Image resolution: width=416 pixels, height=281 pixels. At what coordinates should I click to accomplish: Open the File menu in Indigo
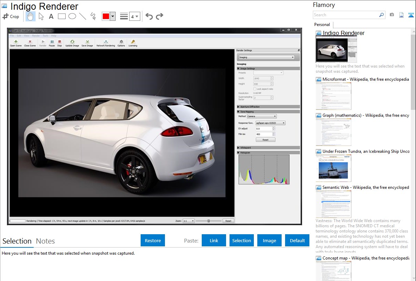pos(12,35)
